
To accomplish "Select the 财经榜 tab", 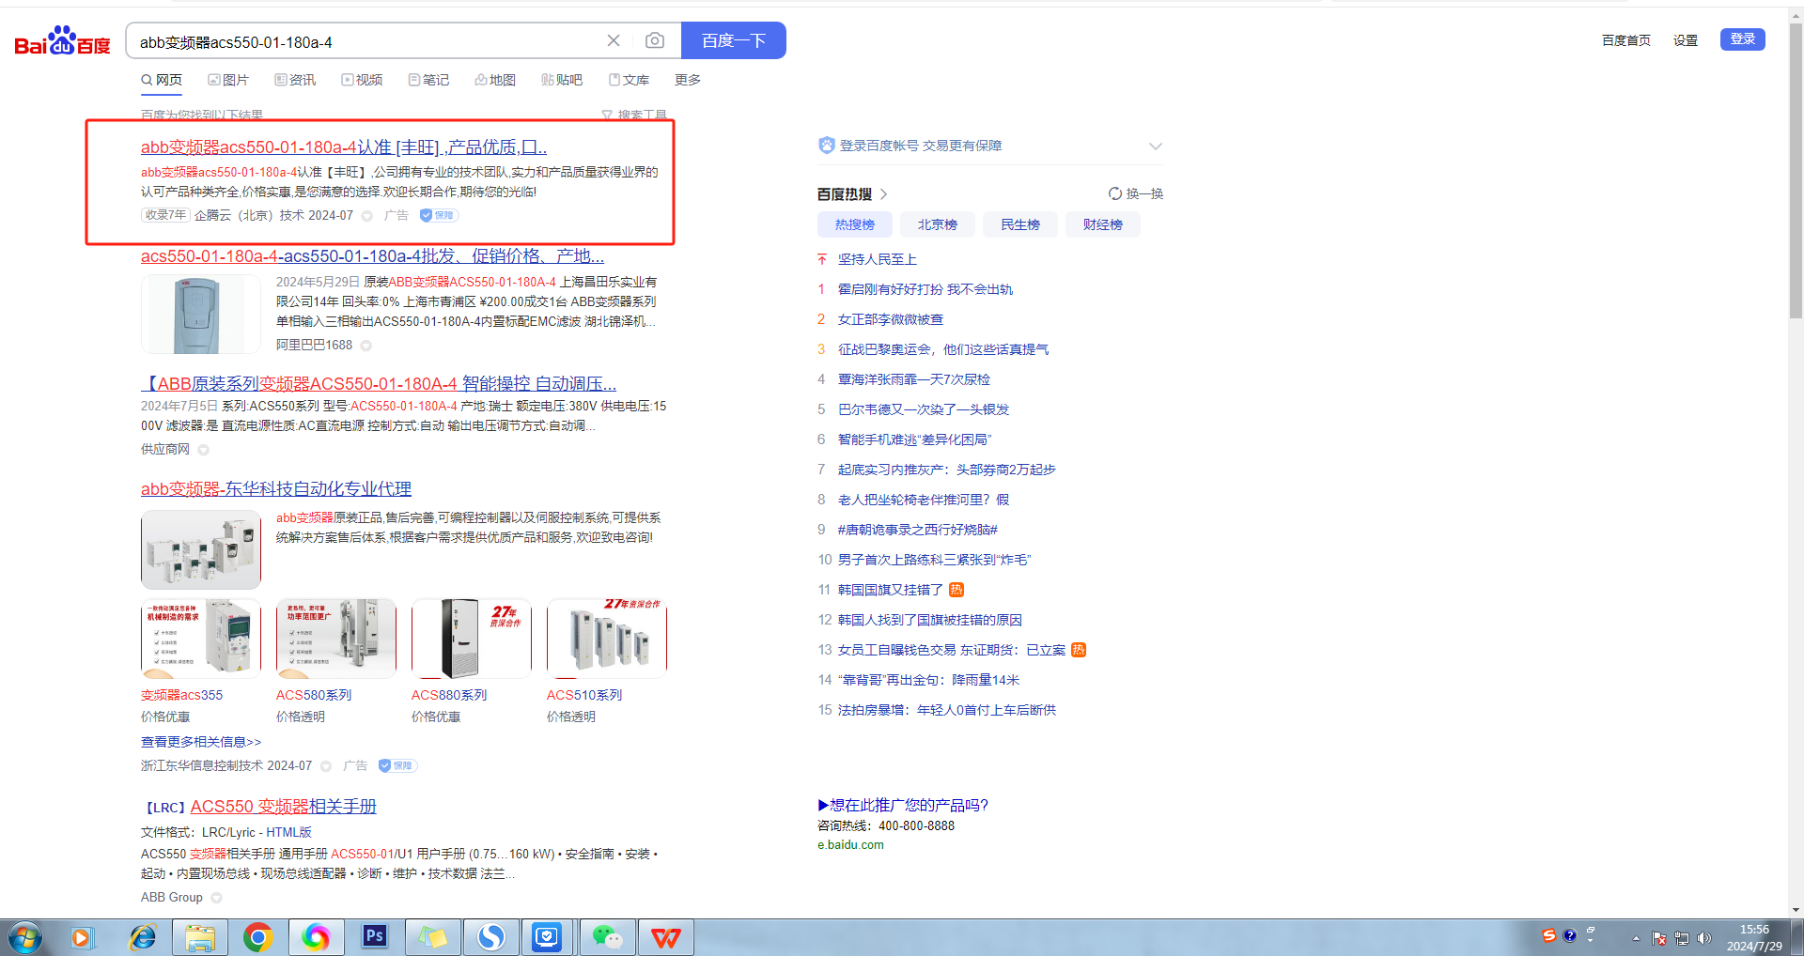I will coord(1103,224).
